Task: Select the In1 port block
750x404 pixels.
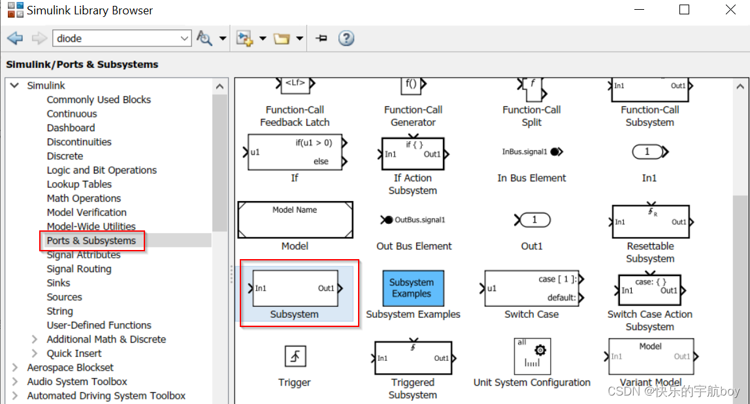Action: tap(649, 152)
